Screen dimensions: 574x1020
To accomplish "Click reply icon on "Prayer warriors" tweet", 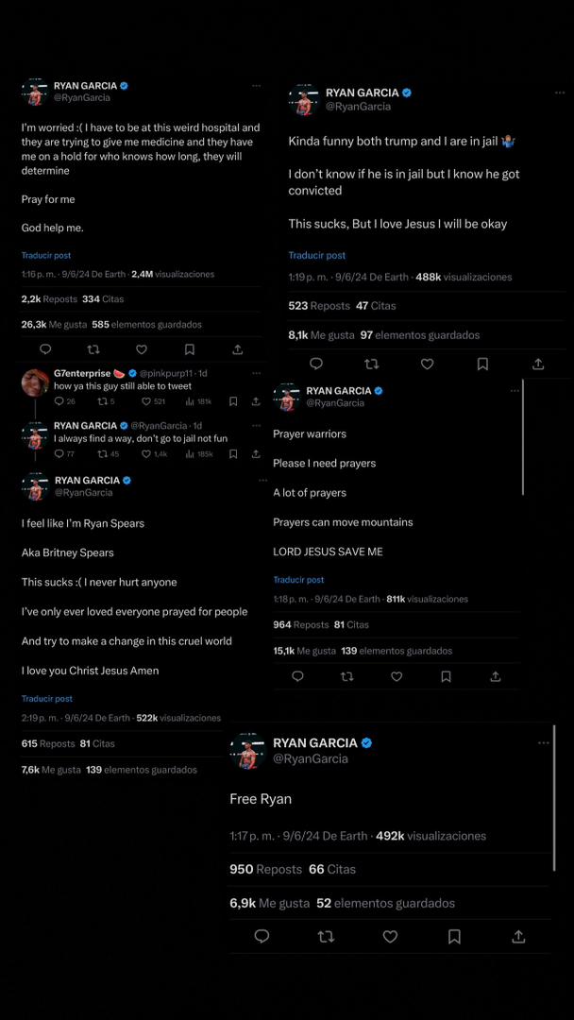I will point(297,676).
